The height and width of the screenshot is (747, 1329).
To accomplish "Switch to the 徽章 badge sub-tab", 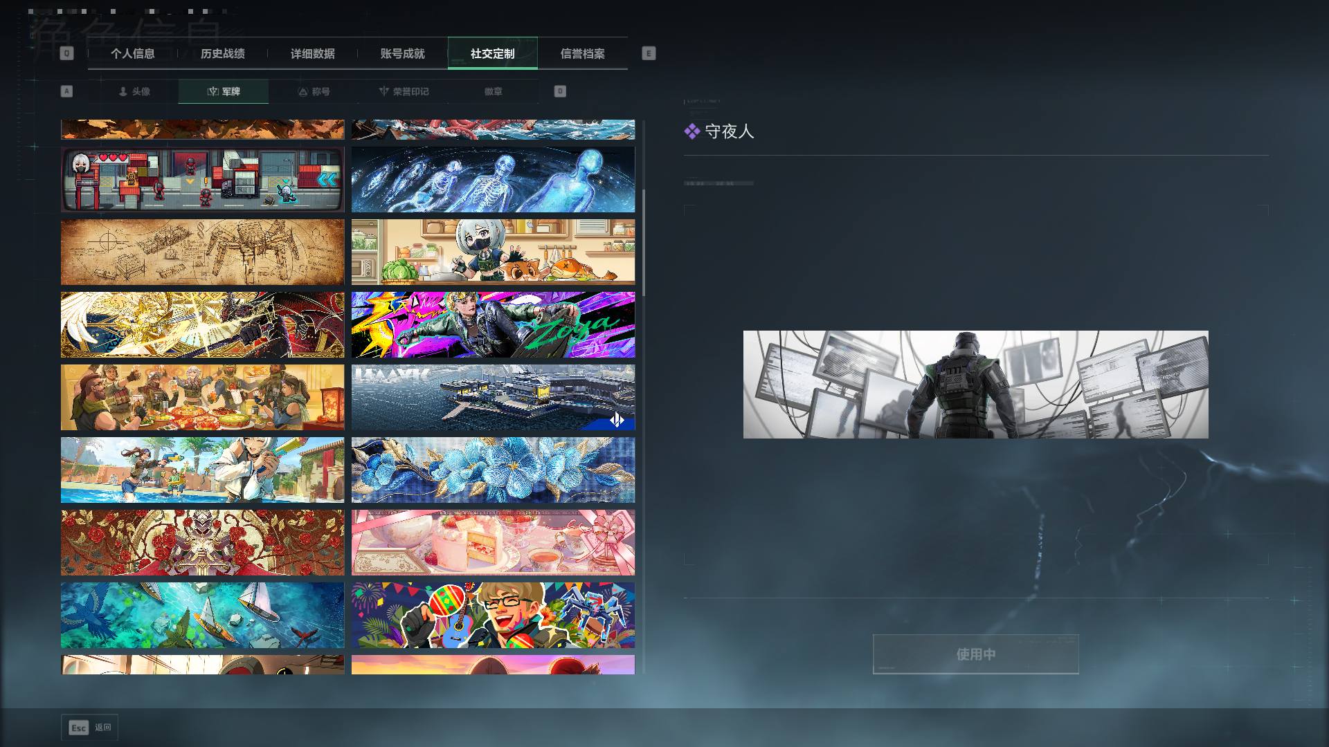I will coord(494,91).
